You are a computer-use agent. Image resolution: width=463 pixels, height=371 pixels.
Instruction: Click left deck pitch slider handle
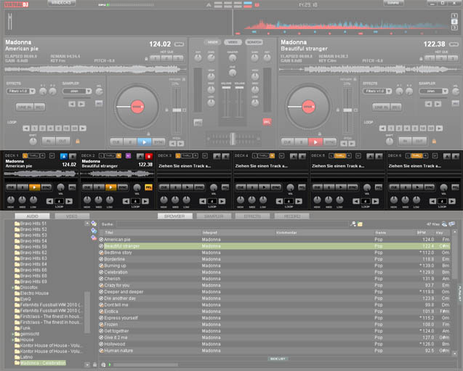(177, 110)
